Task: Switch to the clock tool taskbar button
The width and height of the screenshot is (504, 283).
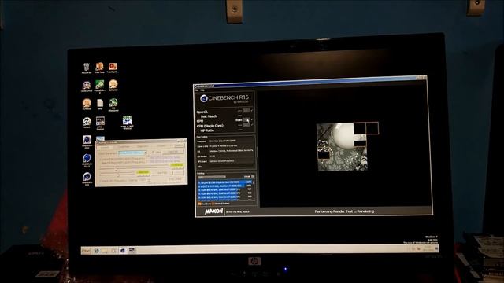Action: (132, 250)
